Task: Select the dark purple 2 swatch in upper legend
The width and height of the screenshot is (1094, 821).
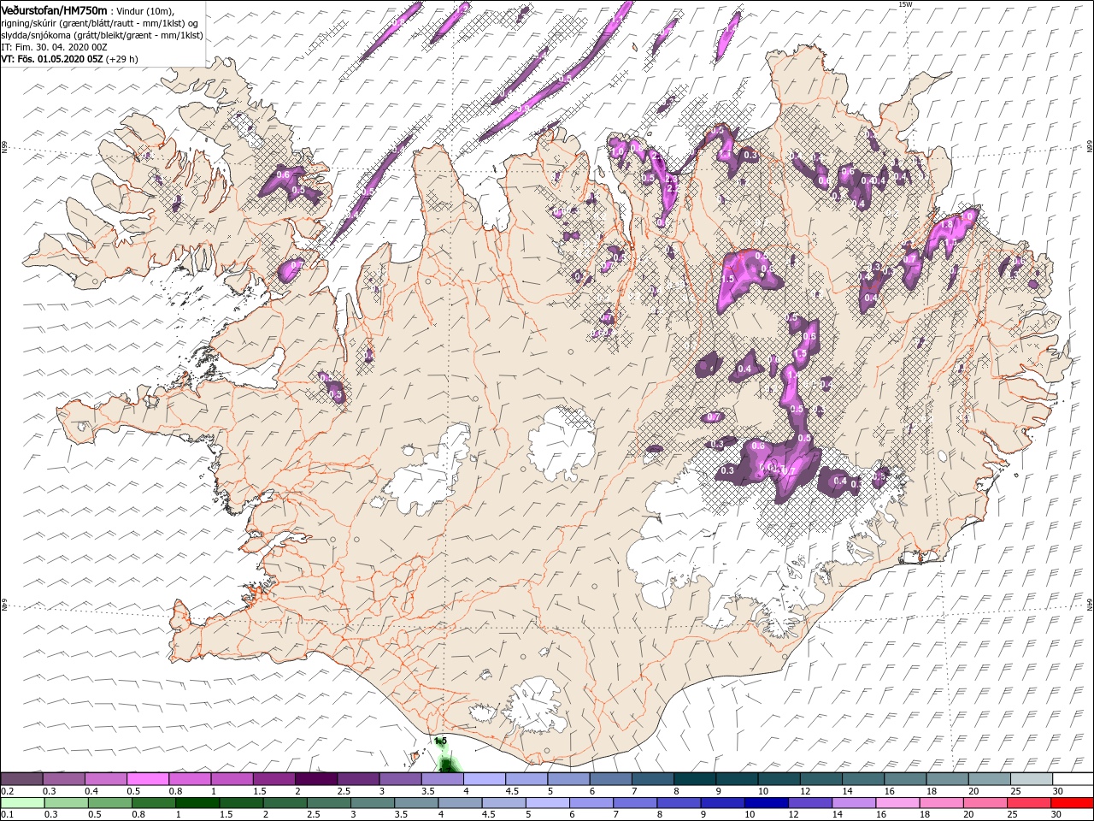Action: 315,779
